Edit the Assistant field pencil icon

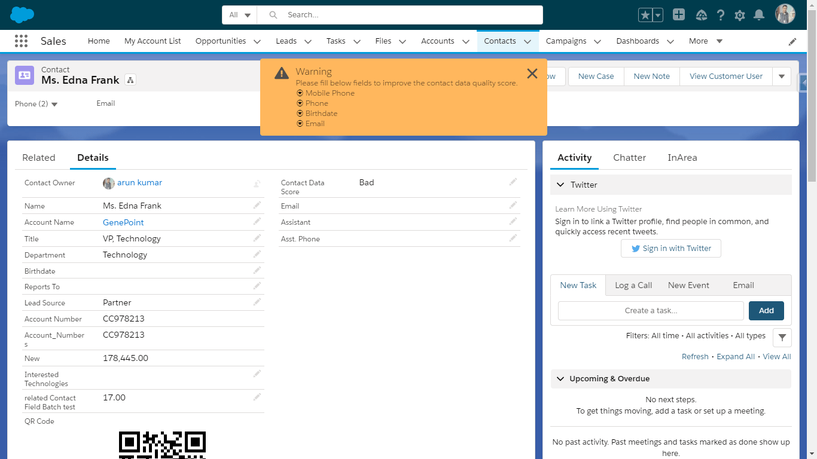tap(513, 221)
